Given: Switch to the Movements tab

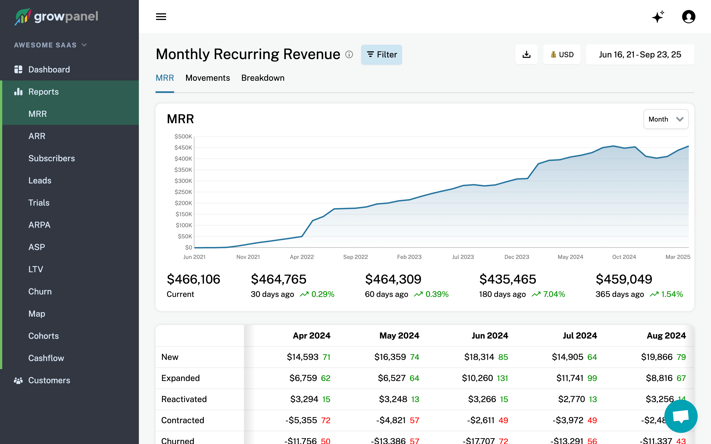Looking at the screenshot, I should [207, 78].
